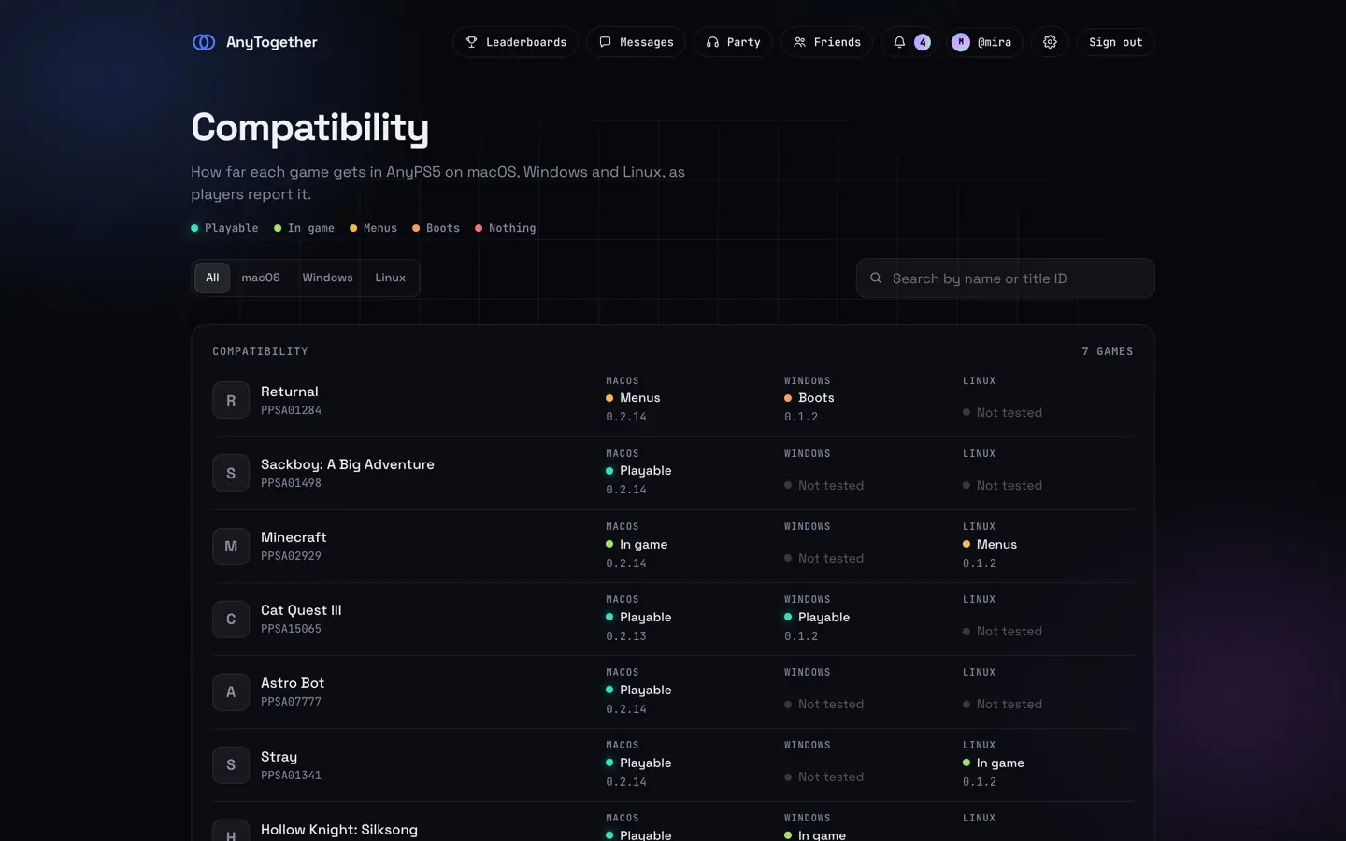1346x841 pixels.
Task: Click the Nothing legend item
Action: click(505, 228)
